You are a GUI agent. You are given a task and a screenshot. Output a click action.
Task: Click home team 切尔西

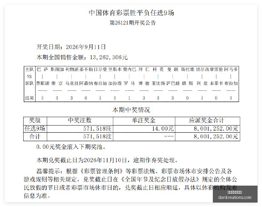click(x=202, y=69)
